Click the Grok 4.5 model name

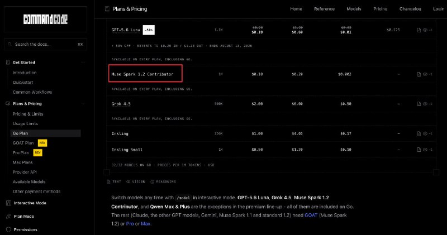121,104
